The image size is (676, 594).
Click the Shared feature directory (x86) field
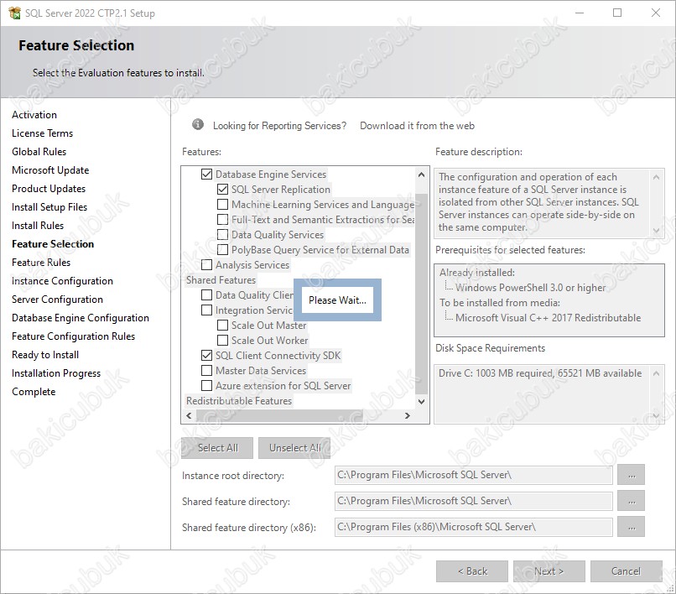tap(473, 527)
